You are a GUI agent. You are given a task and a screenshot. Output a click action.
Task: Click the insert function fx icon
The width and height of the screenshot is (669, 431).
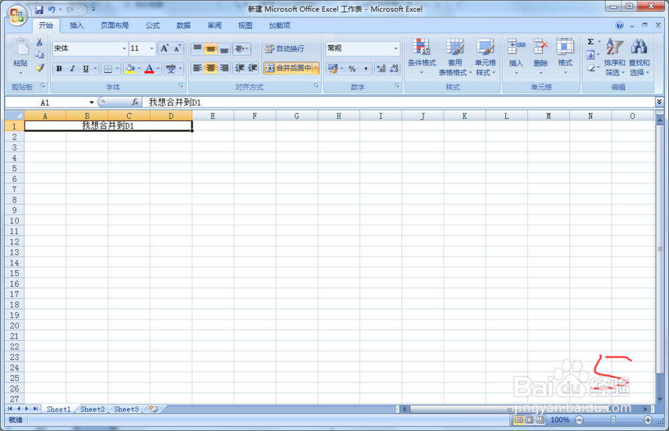(135, 102)
